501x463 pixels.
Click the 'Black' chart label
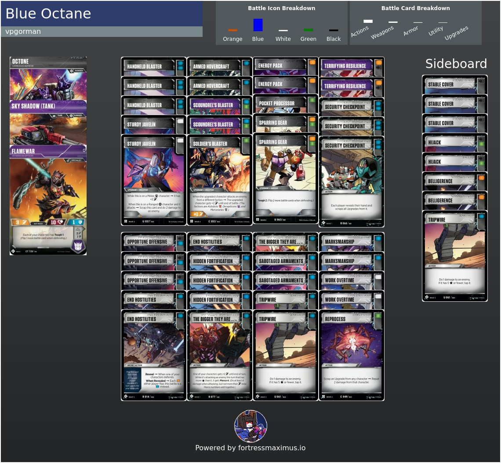pos(334,39)
